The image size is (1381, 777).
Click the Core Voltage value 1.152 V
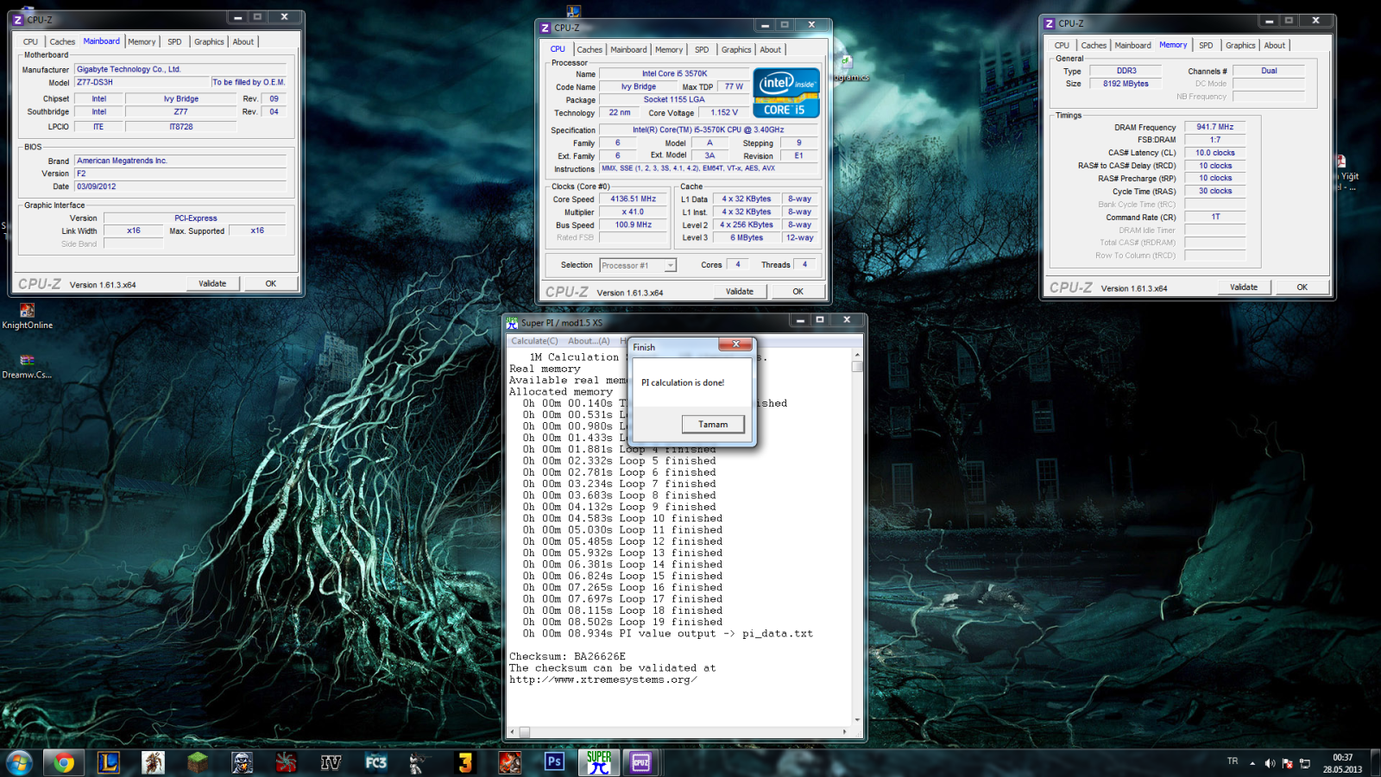click(724, 112)
